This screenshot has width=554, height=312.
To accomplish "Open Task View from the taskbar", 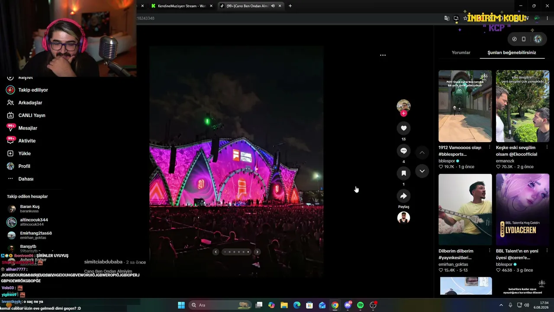I will pos(259,305).
